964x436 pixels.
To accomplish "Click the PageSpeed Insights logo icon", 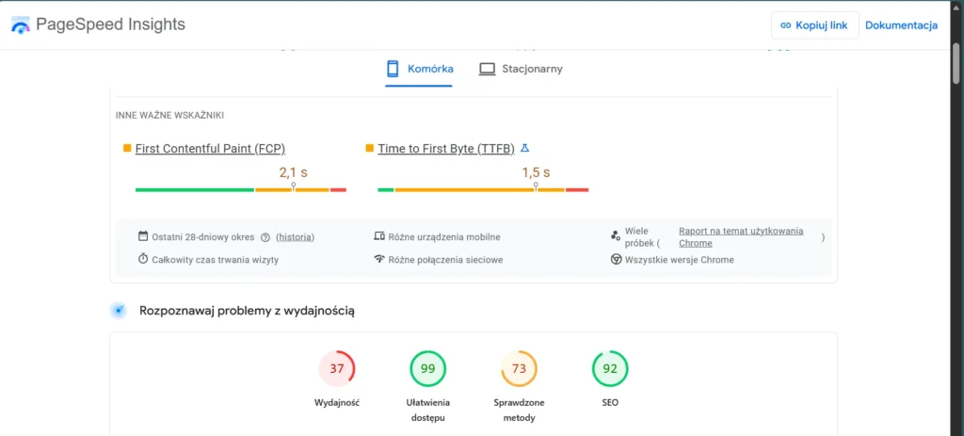I will [21, 25].
